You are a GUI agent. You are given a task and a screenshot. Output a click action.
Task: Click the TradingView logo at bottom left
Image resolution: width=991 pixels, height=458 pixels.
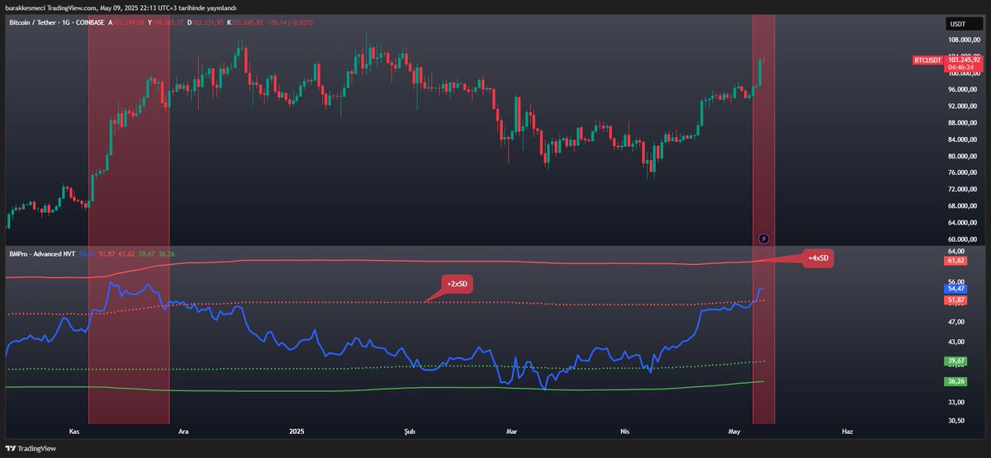click(x=31, y=448)
